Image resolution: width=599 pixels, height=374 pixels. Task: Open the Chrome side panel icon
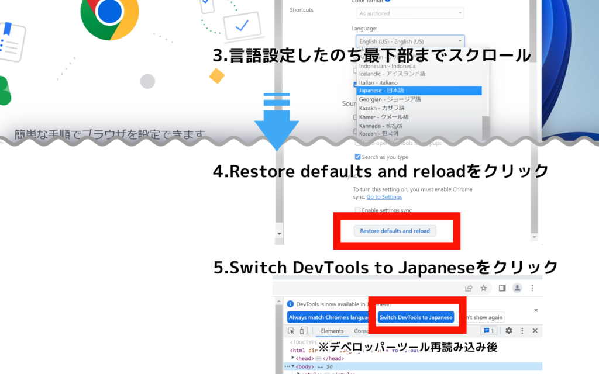pos(502,288)
